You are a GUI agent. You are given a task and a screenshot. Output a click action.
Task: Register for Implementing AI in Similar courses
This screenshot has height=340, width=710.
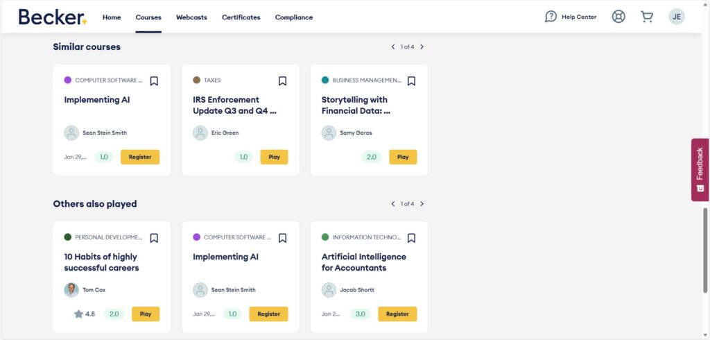pyautogui.click(x=140, y=157)
